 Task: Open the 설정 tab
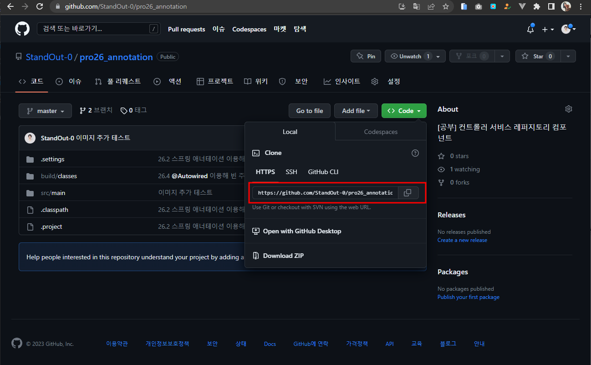[x=386, y=82]
